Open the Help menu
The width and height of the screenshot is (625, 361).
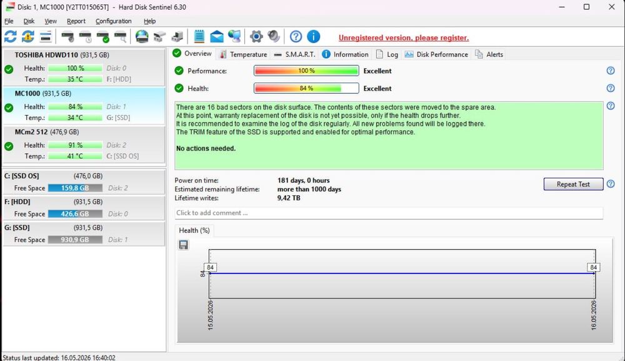click(x=150, y=21)
